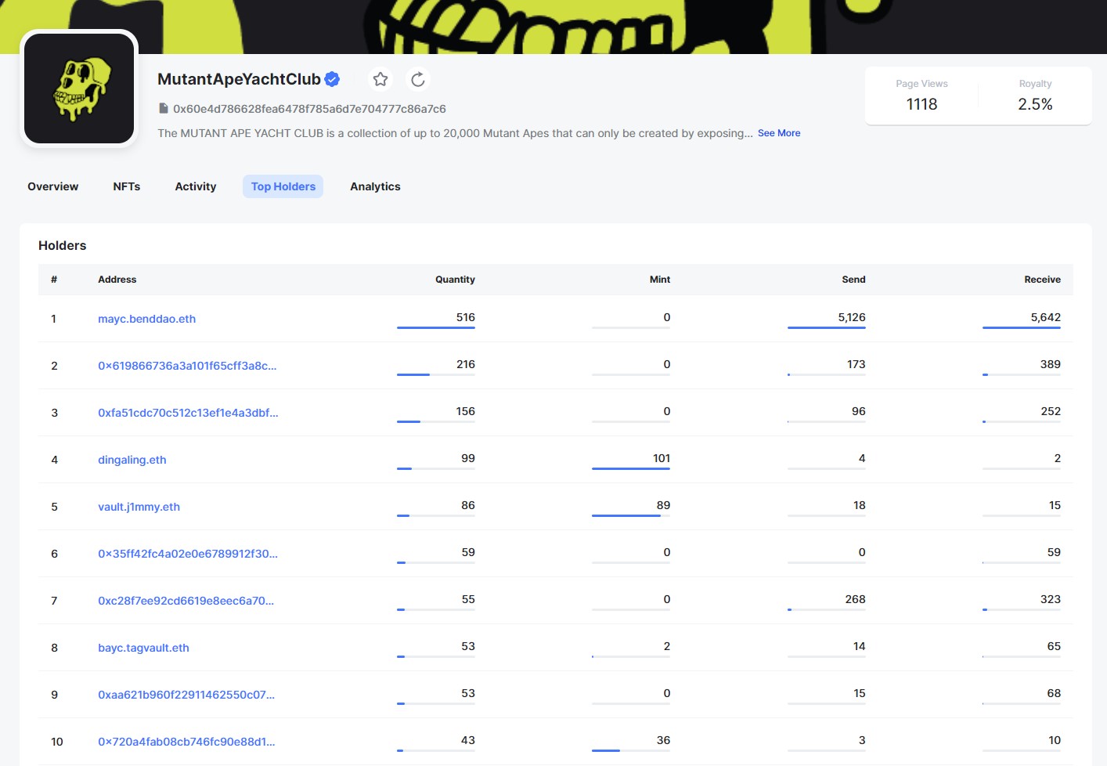Open holder address 0xaa621b960f22911462550c07...
1107x766 pixels.
coord(186,695)
